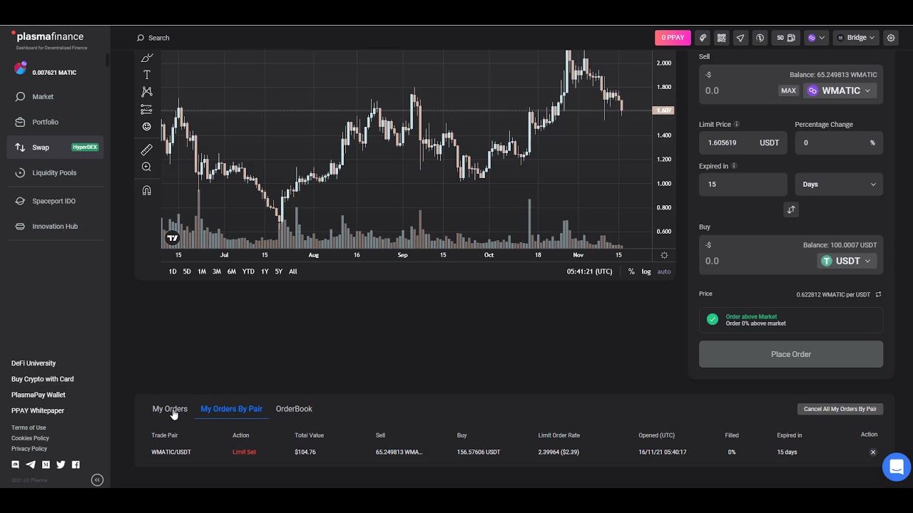913x513 pixels.
Task: Open the gas price 50 indicator
Action: (x=785, y=38)
